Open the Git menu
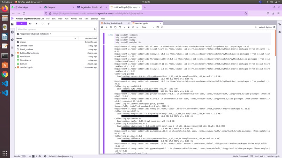Viewport: 282px width, 158px height. (x=80, y=18)
